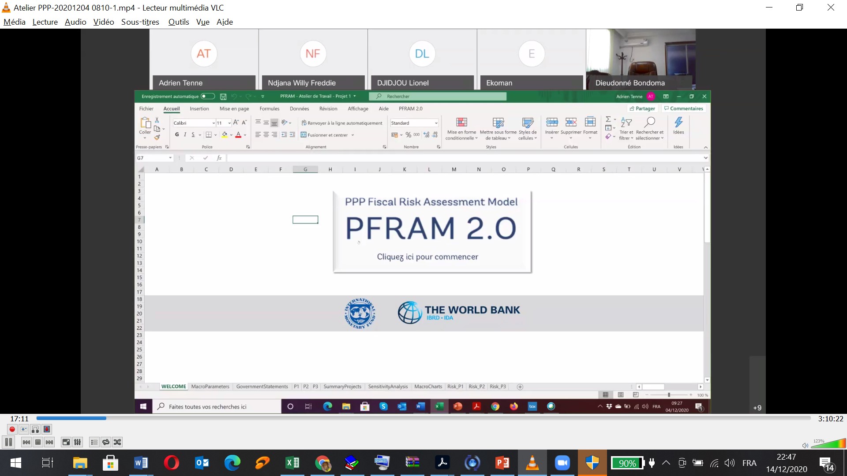Image resolution: width=847 pixels, height=476 pixels.
Task: Click the Idées lightning icon
Action: (x=678, y=122)
